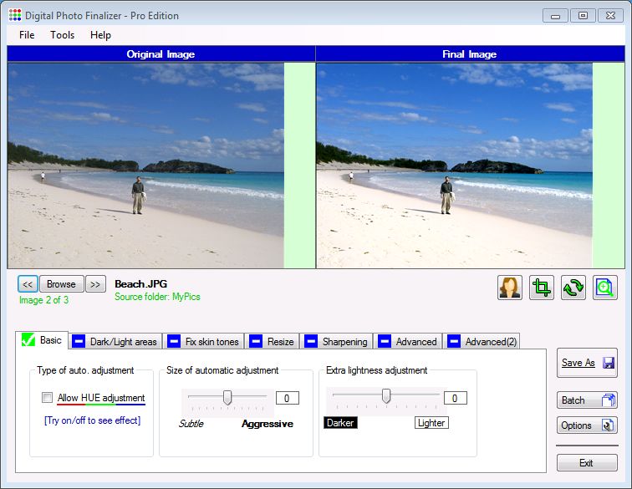Switch to the Advanced tab
The width and height of the screenshot is (632, 489).
408,341
